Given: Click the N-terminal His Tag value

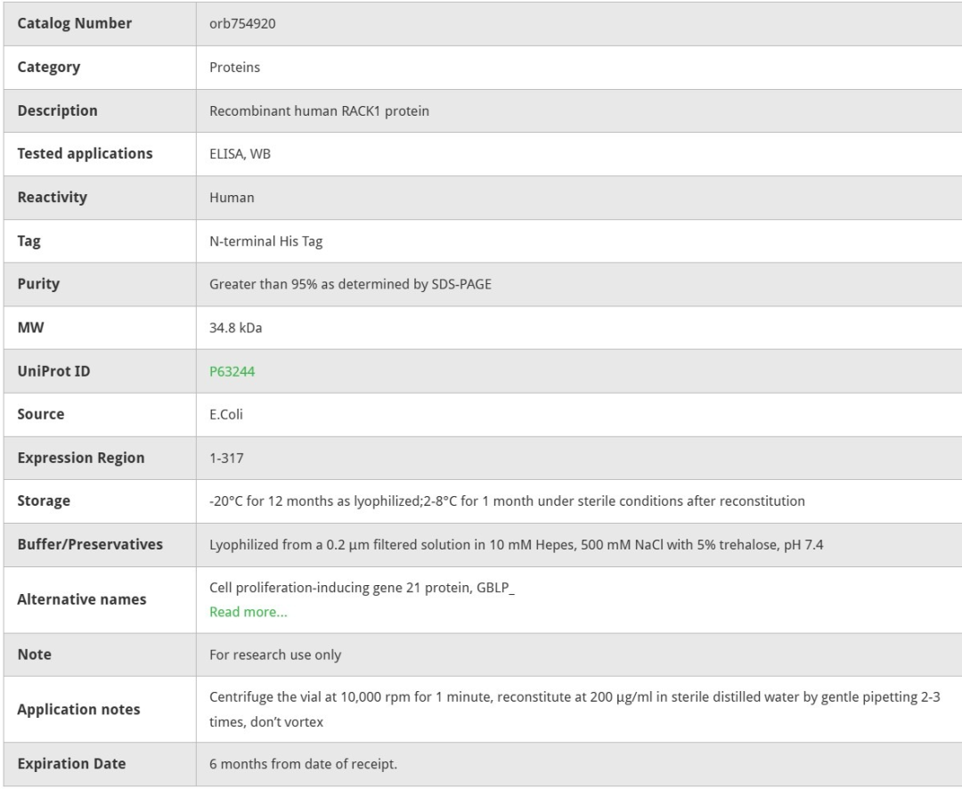Looking at the screenshot, I should 259,241.
